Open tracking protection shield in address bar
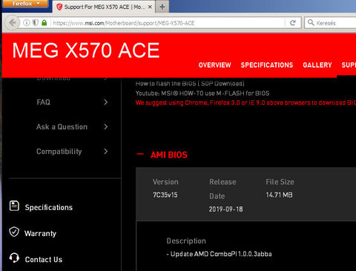Image resolution: width=356 pixels, height=271 pixels. click(x=36, y=23)
